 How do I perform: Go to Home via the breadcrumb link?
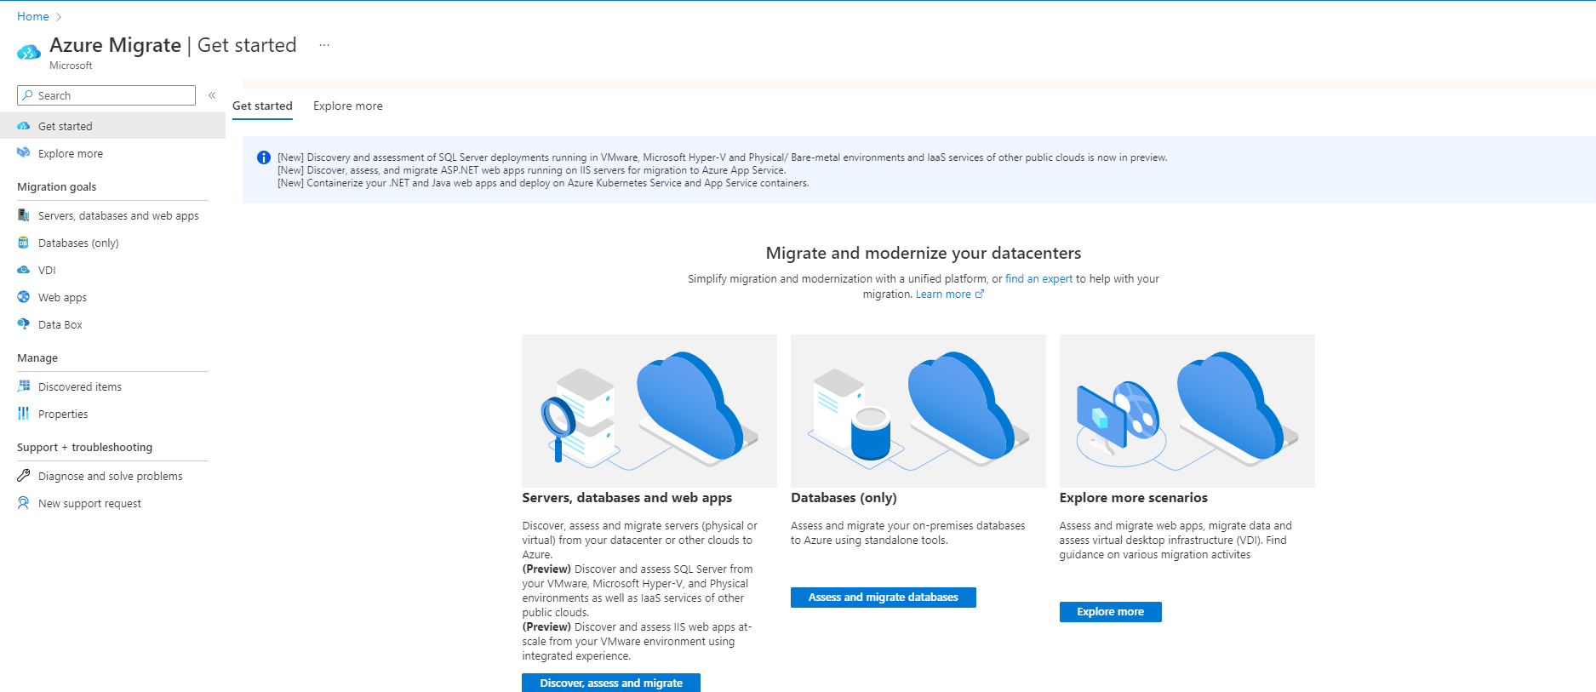pos(33,17)
